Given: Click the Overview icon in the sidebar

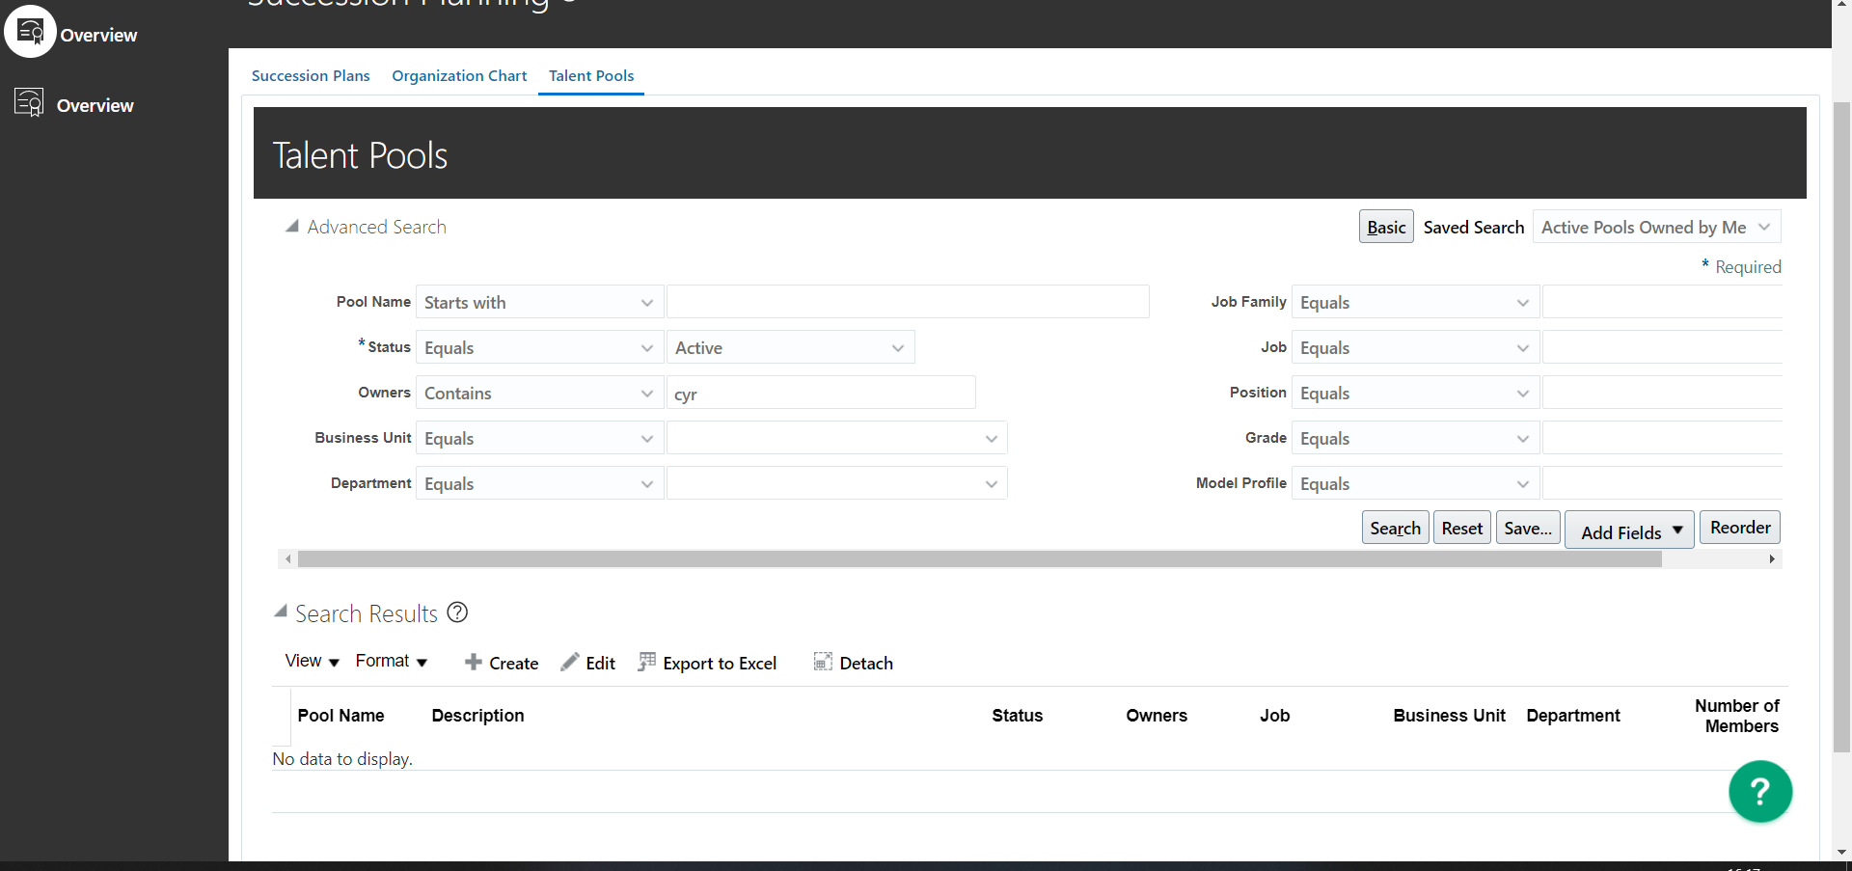Looking at the screenshot, I should point(28,101).
